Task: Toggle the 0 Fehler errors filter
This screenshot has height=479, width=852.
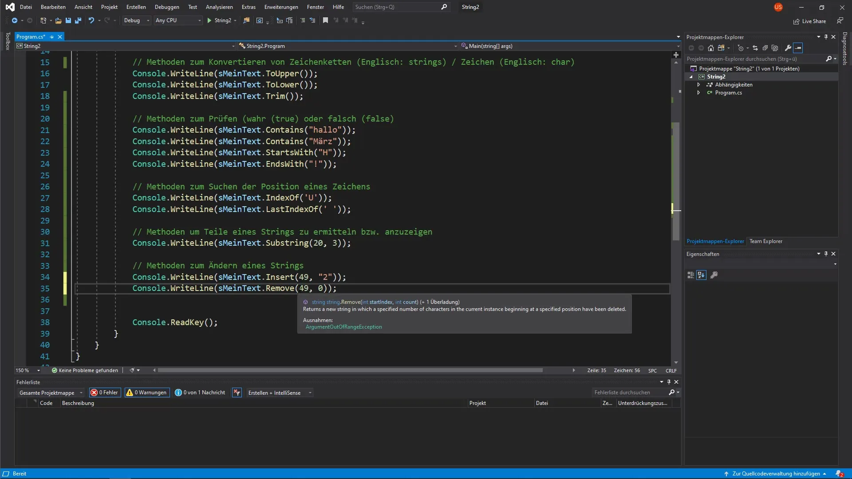Action: [x=105, y=393]
